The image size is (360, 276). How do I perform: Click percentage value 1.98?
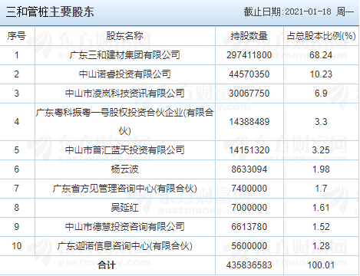pos(321,169)
